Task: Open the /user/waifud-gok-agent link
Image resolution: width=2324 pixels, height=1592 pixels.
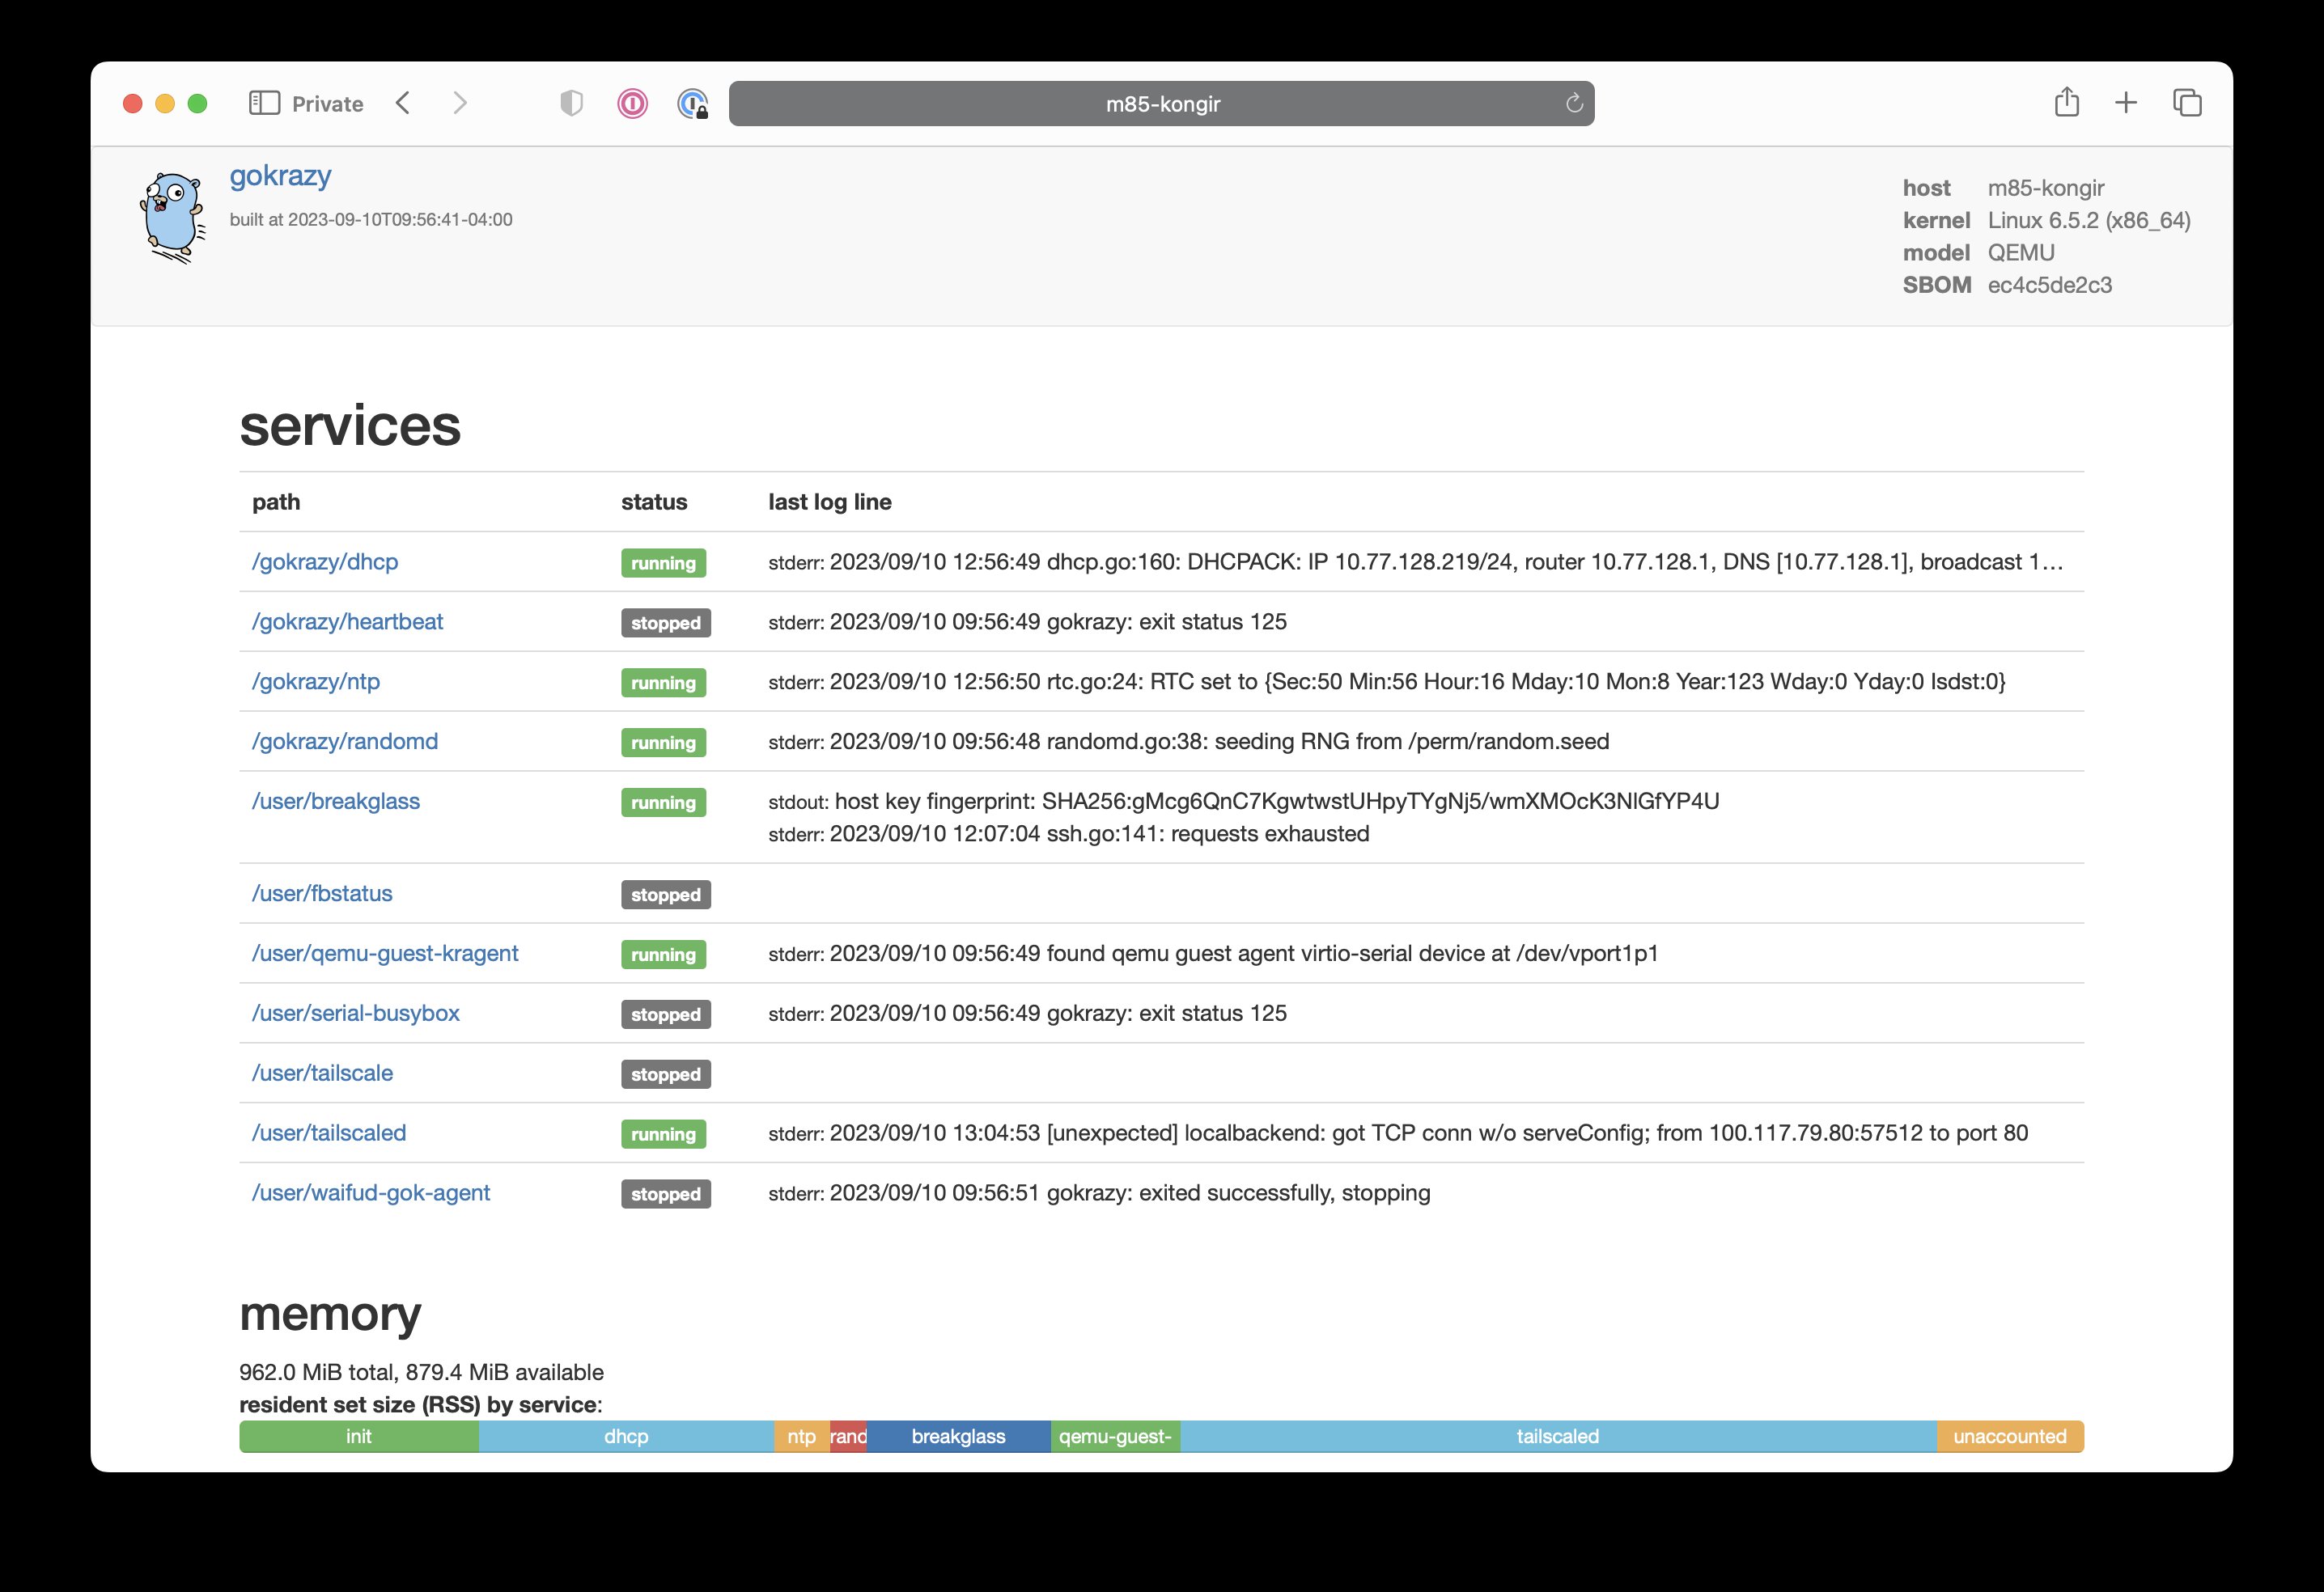Action: [371, 1193]
